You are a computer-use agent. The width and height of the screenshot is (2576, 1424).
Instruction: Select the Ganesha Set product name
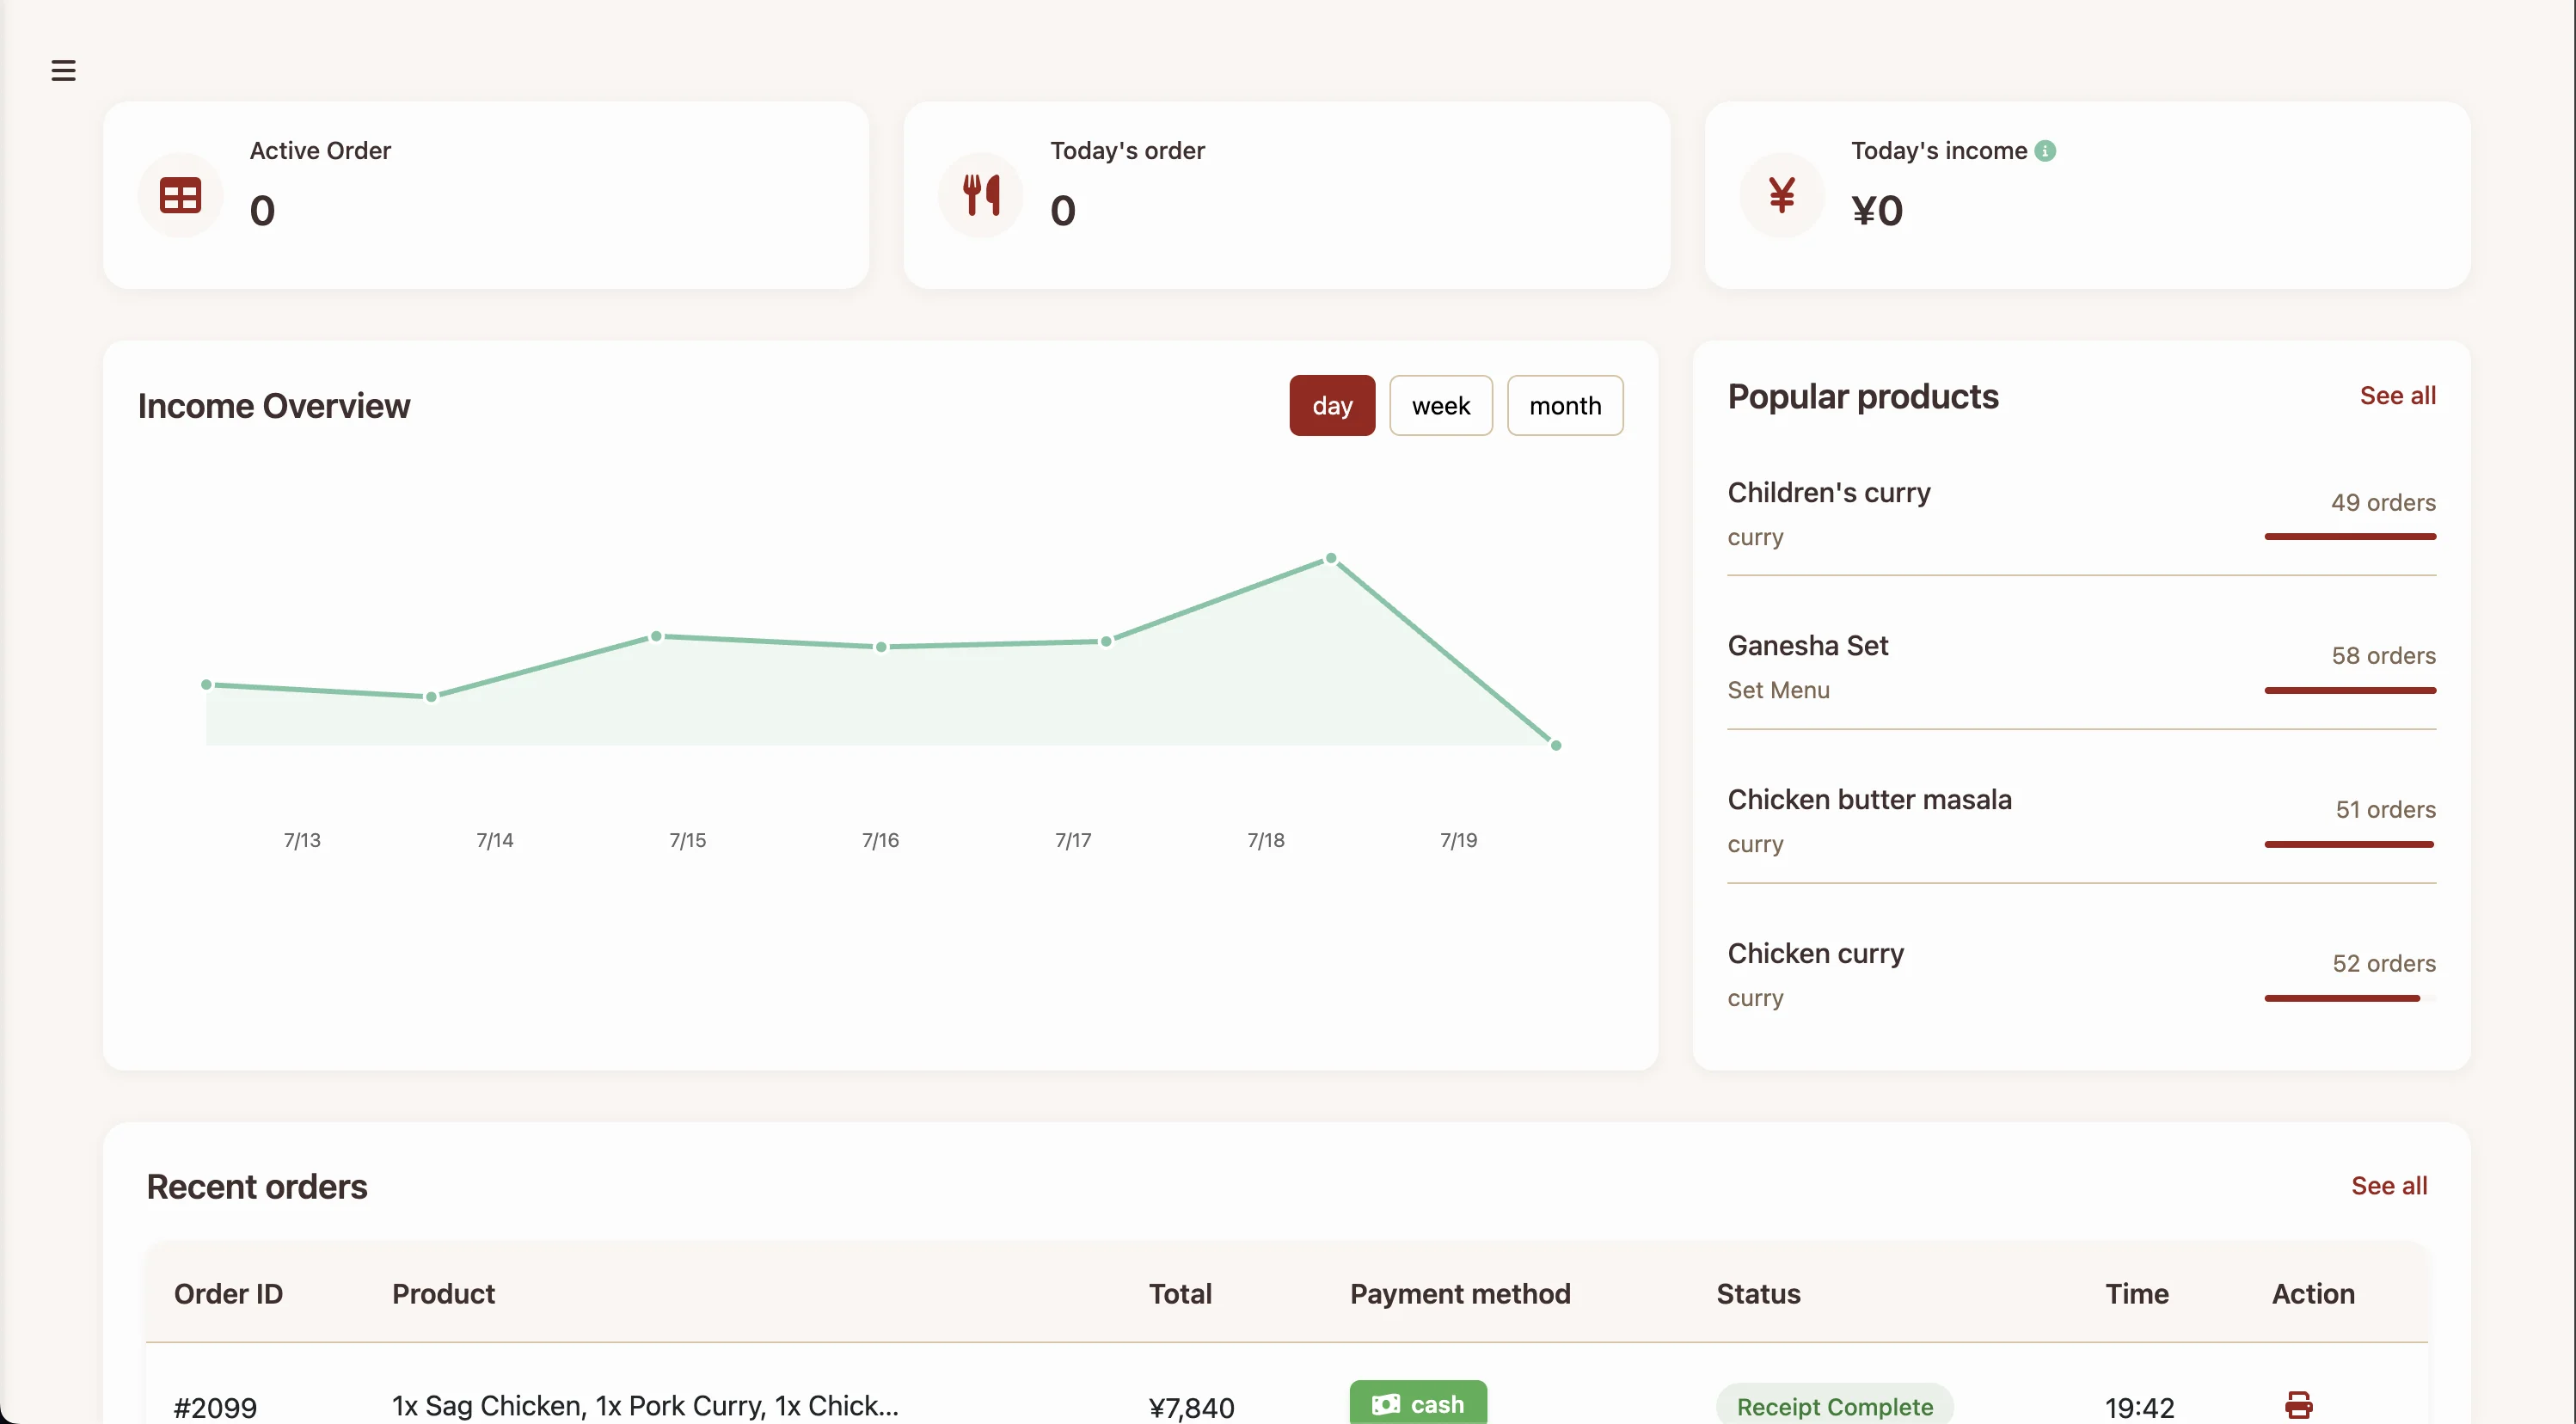[x=1808, y=646]
